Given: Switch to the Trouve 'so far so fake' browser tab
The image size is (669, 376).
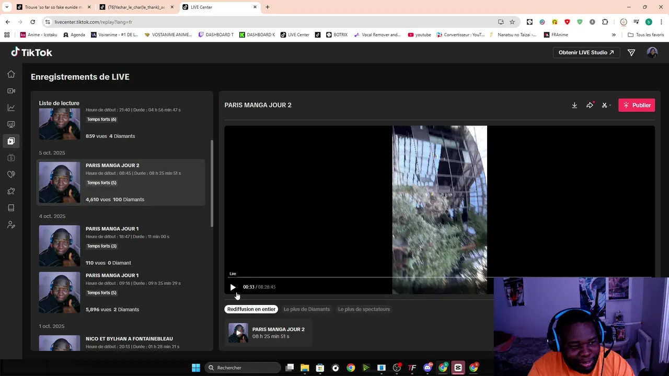Looking at the screenshot, I should pos(52,7).
